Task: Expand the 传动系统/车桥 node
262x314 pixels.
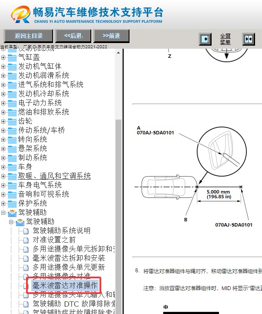Action: tap(3, 130)
